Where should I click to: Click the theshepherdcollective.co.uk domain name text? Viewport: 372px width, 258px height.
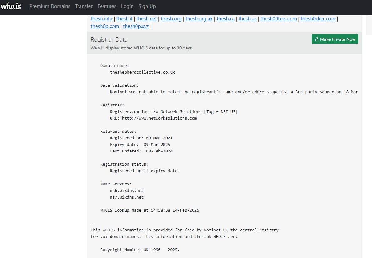click(x=142, y=72)
